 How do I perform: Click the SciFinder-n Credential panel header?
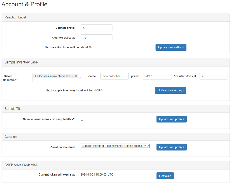[115, 165]
